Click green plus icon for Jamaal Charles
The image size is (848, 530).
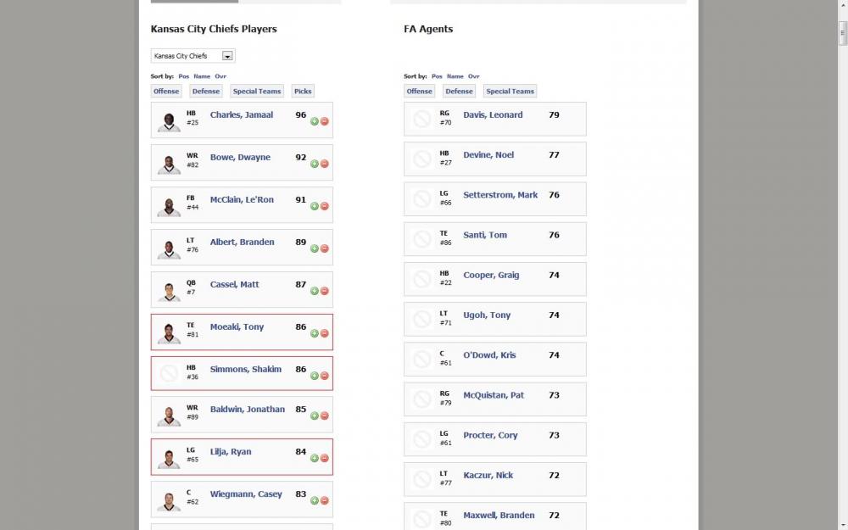pyautogui.click(x=315, y=121)
